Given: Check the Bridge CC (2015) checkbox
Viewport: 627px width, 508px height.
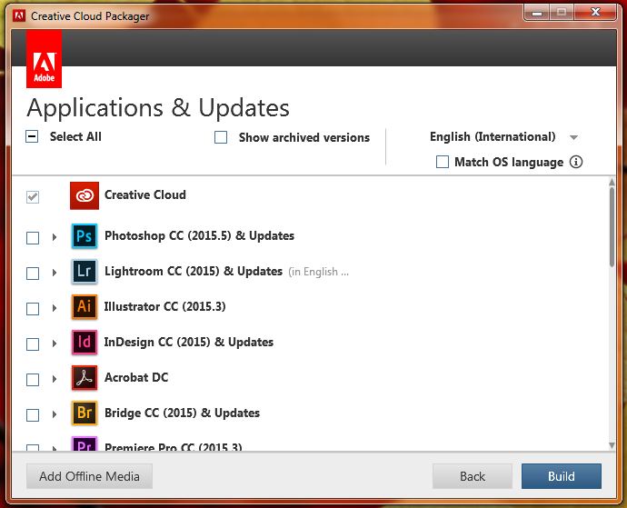Looking at the screenshot, I should click(x=33, y=414).
